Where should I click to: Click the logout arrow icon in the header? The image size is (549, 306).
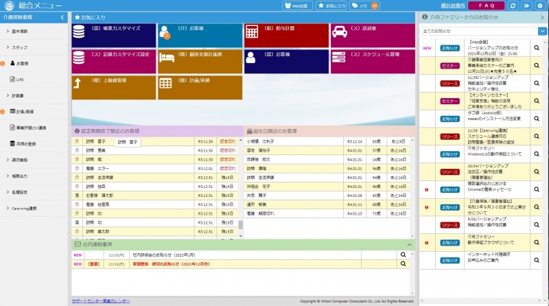coord(526,5)
